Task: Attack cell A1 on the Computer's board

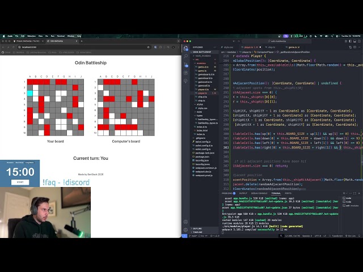Action: (x=100, y=82)
